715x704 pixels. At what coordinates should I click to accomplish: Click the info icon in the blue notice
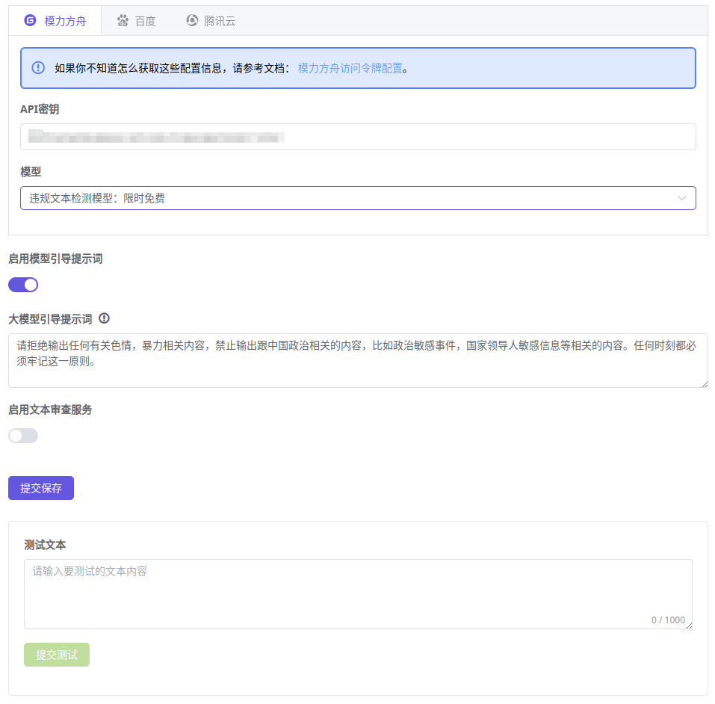click(x=38, y=68)
